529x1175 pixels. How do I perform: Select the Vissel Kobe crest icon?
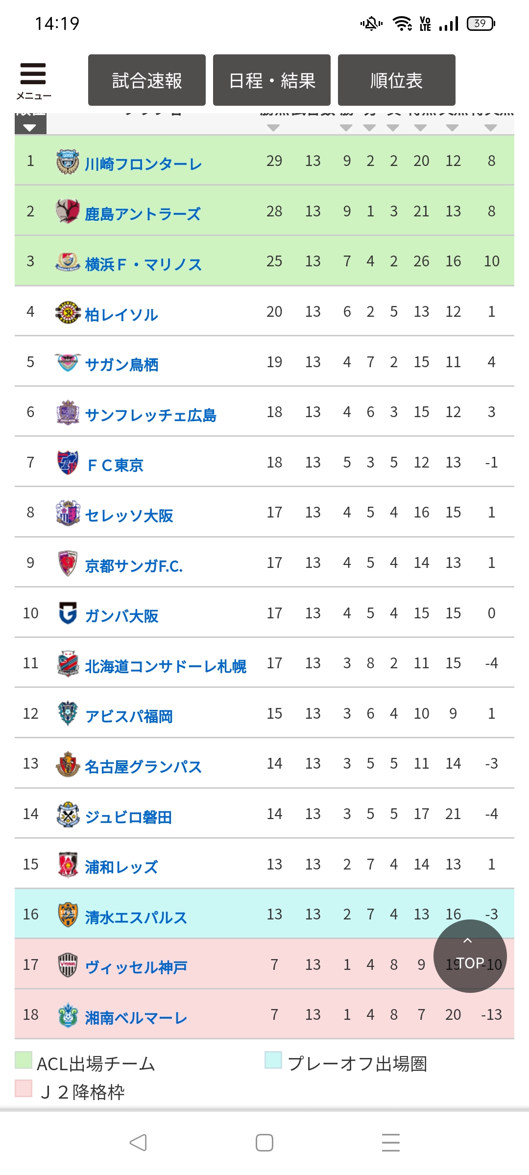coord(68,965)
